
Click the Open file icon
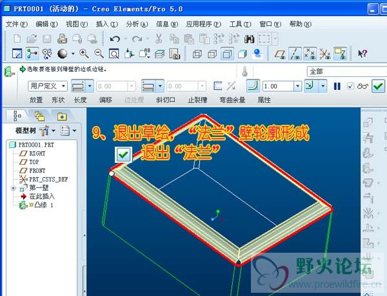[x=32, y=39]
